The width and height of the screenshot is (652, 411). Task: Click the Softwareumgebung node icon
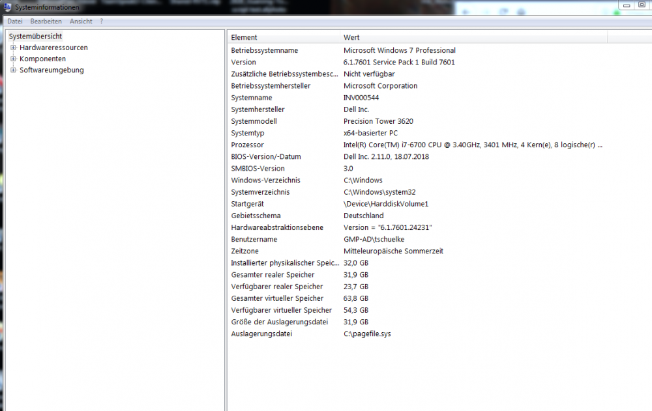point(14,70)
